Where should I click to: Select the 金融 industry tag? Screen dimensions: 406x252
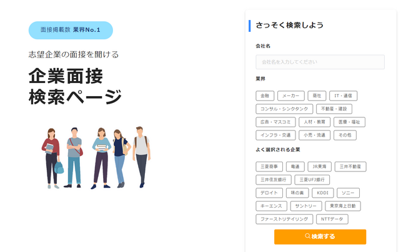[265, 96]
